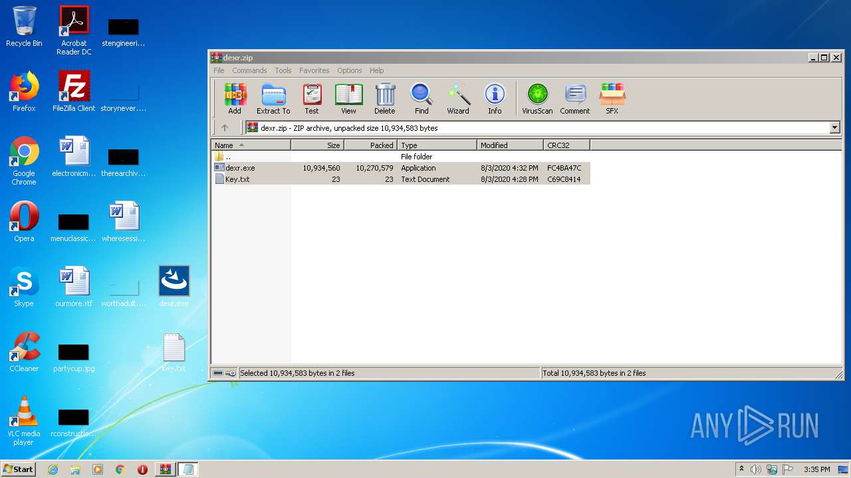The height and width of the screenshot is (478, 851).
Task: Click the taskbar clock 3:35 PM
Action: [816, 469]
